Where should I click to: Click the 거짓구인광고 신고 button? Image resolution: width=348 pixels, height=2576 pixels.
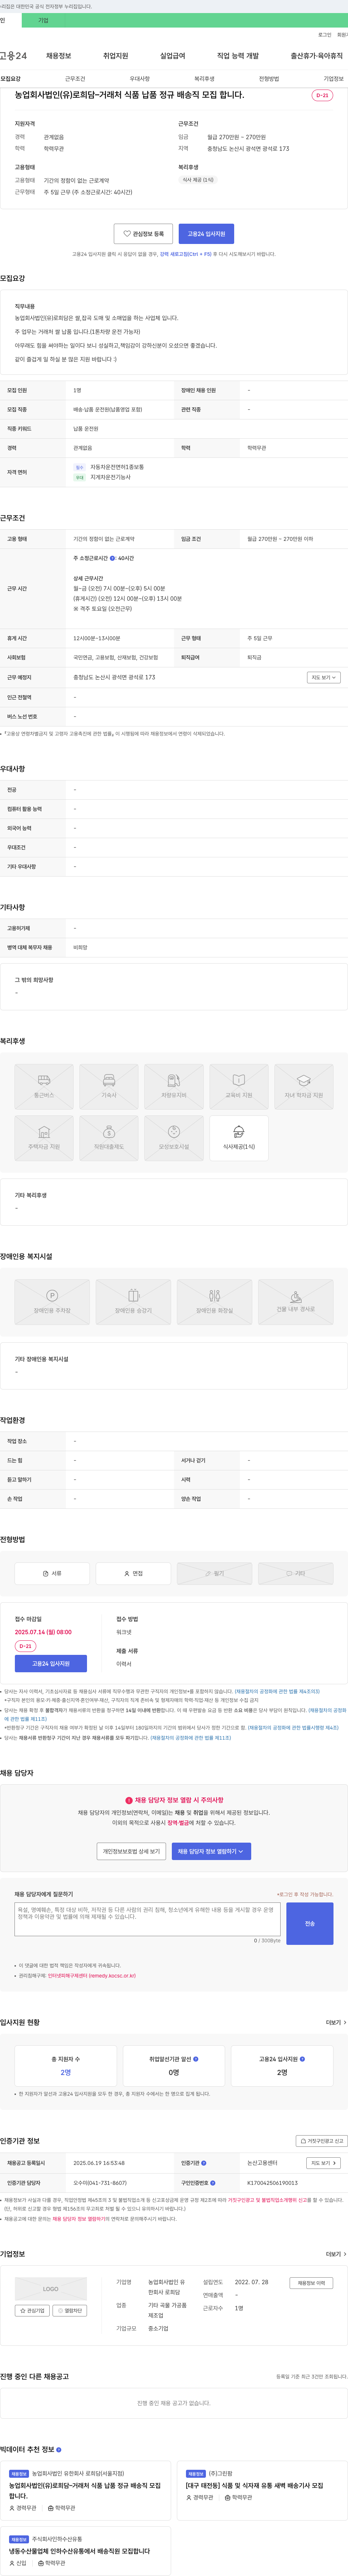(x=322, y=2141)
